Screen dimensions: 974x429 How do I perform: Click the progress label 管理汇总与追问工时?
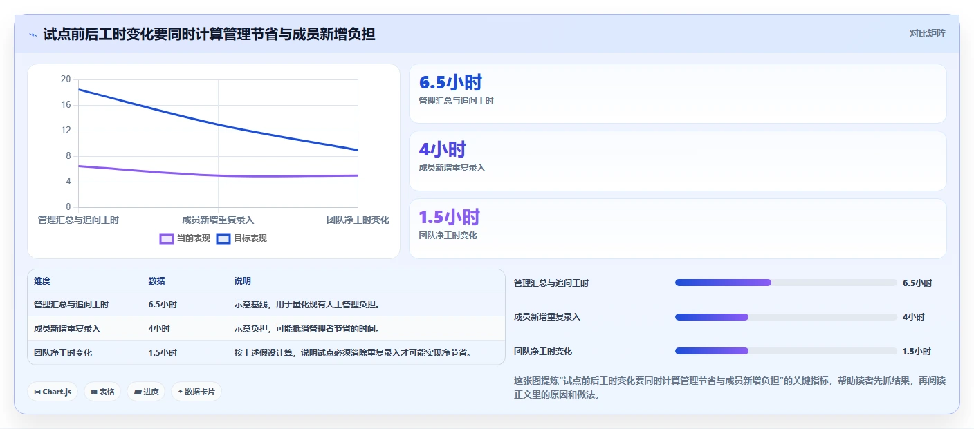pos(551,283)
